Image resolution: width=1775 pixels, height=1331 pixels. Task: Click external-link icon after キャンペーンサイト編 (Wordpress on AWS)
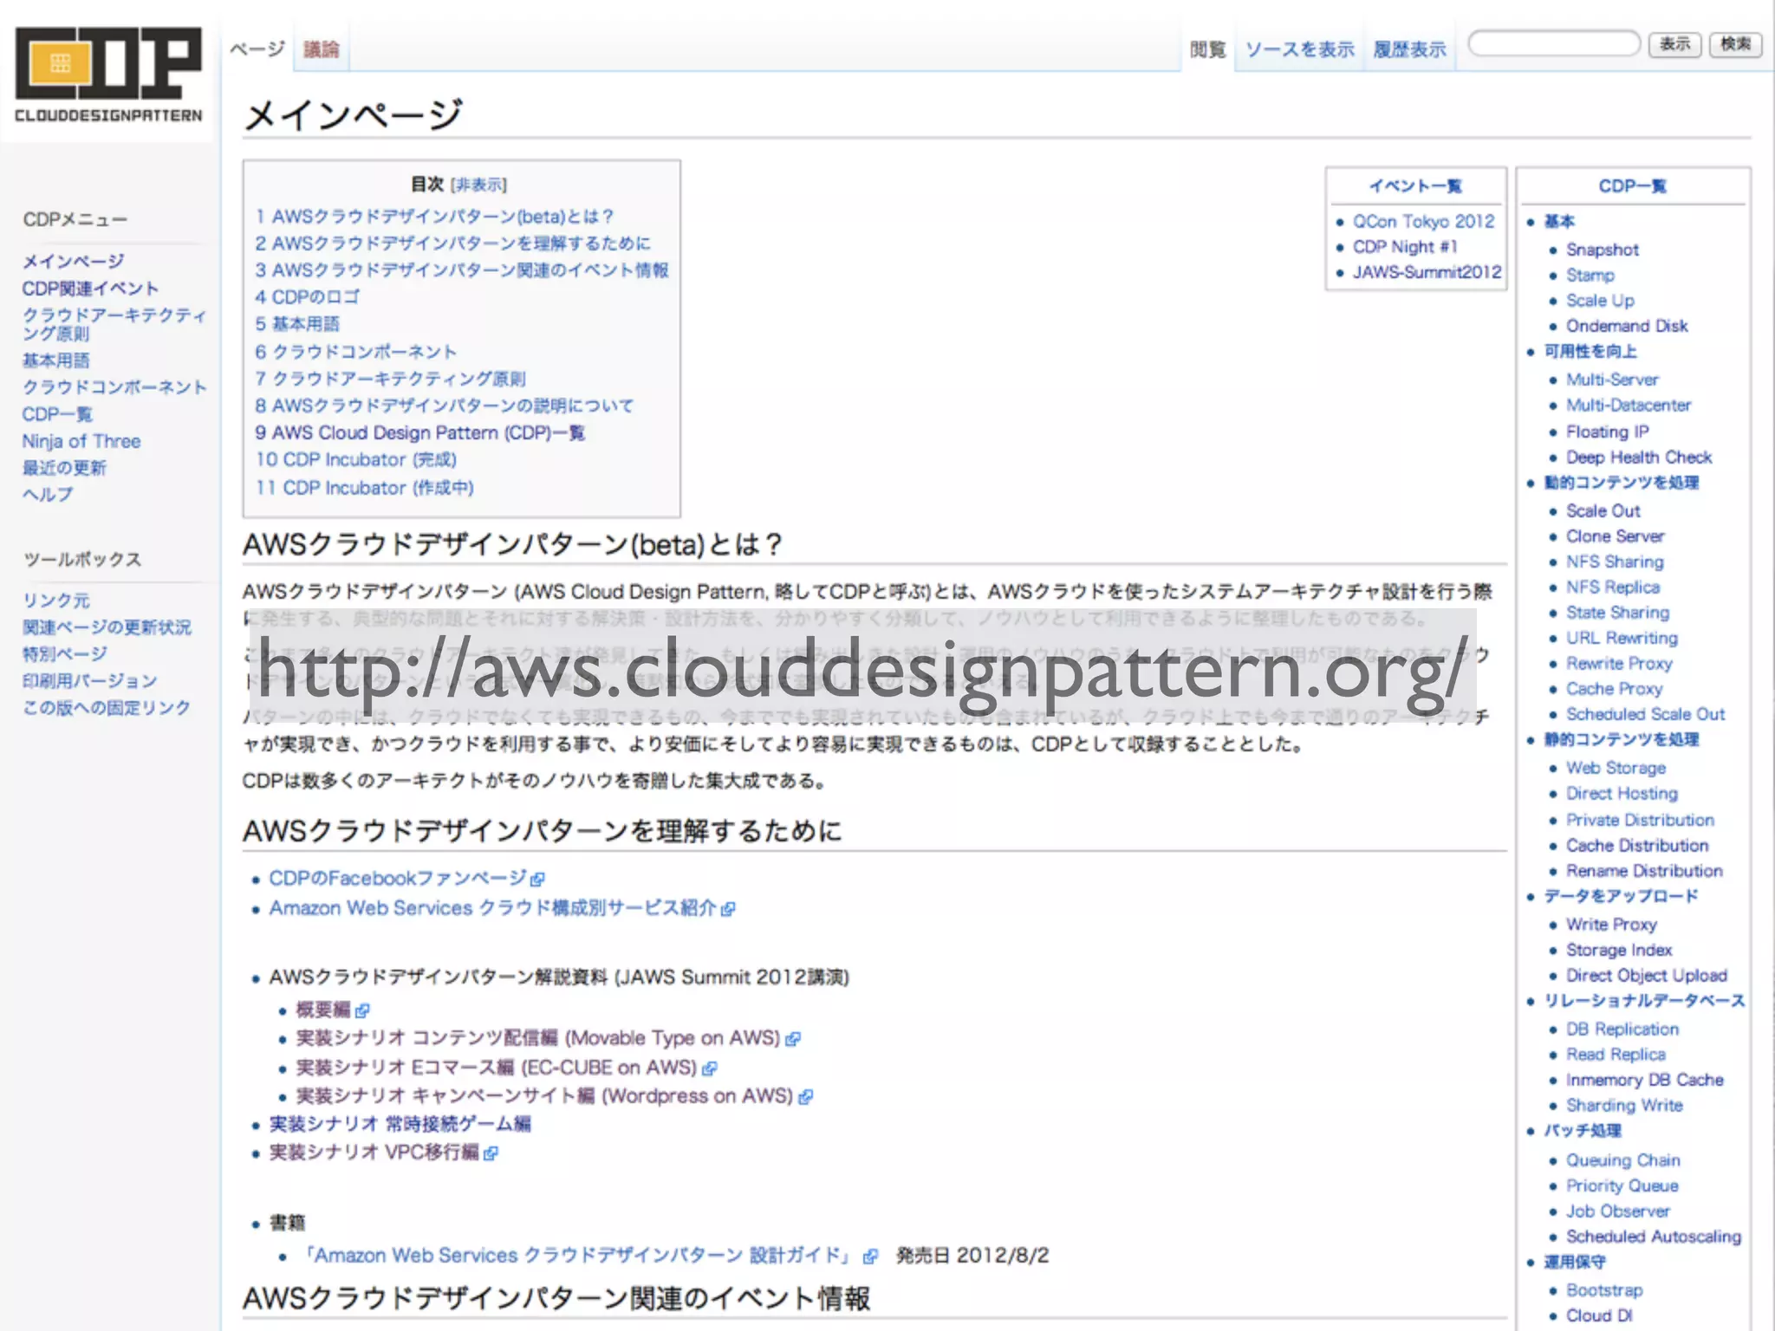coord(806,1097)
